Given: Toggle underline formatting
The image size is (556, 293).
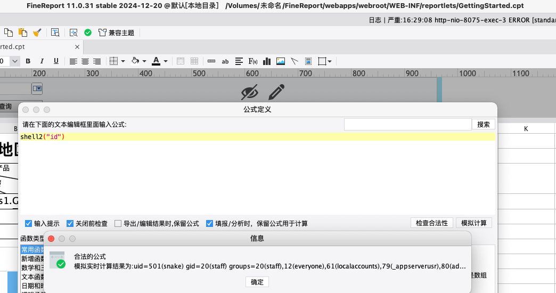Looking at the screenshot, I should tap(56, 61).
